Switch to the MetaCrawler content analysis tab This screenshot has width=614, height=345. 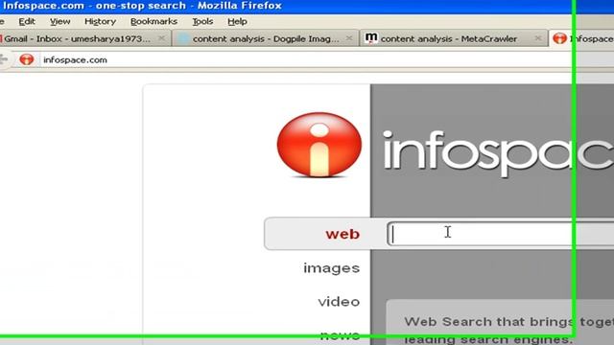coord(454,38)
